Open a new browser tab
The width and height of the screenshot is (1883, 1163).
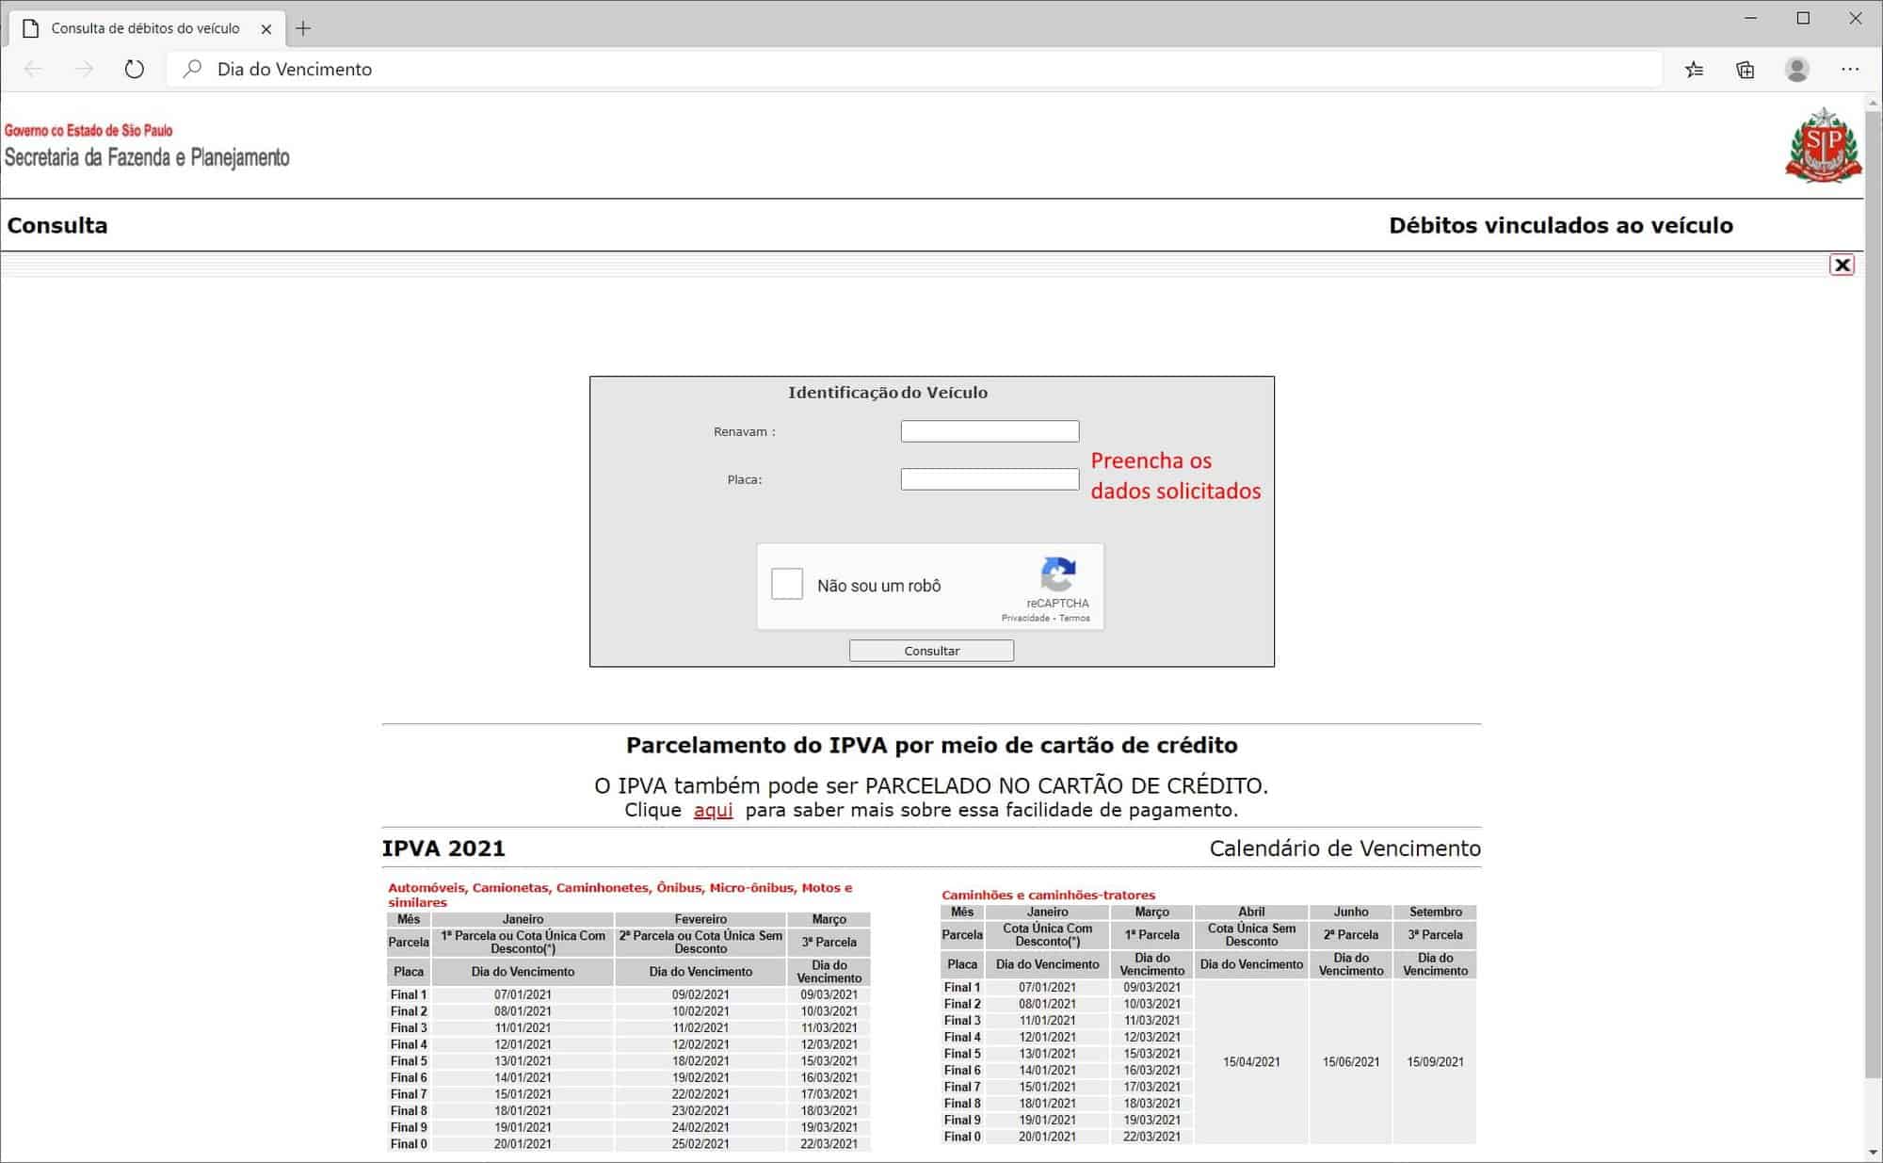point(303,28)
